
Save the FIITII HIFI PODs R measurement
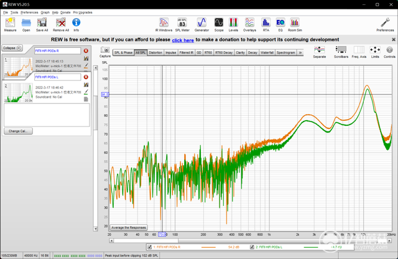point(86,59)
